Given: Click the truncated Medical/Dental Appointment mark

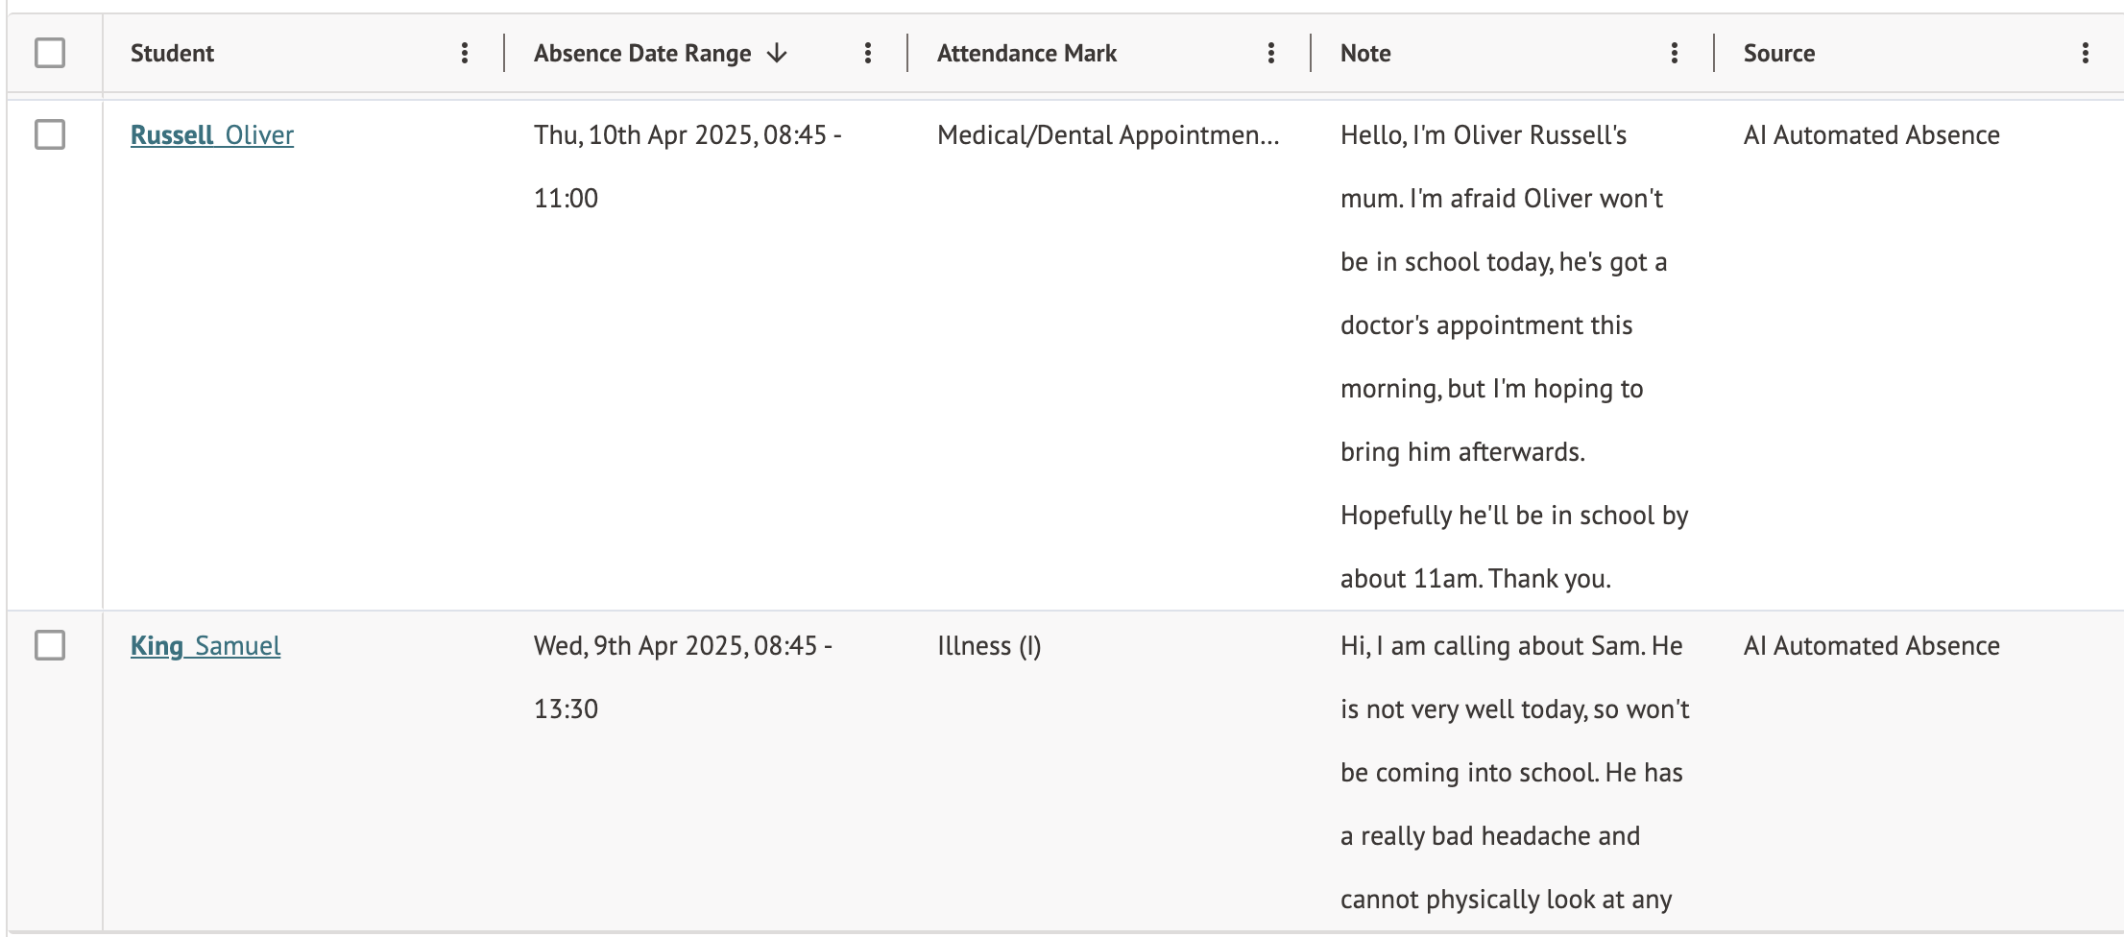Looking at the screenshot, I should [x=1108, y=135].
